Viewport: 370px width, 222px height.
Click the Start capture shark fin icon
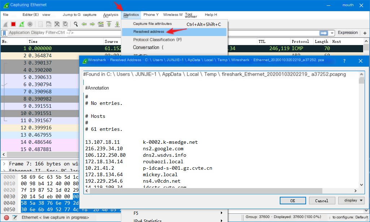point(5,24)
